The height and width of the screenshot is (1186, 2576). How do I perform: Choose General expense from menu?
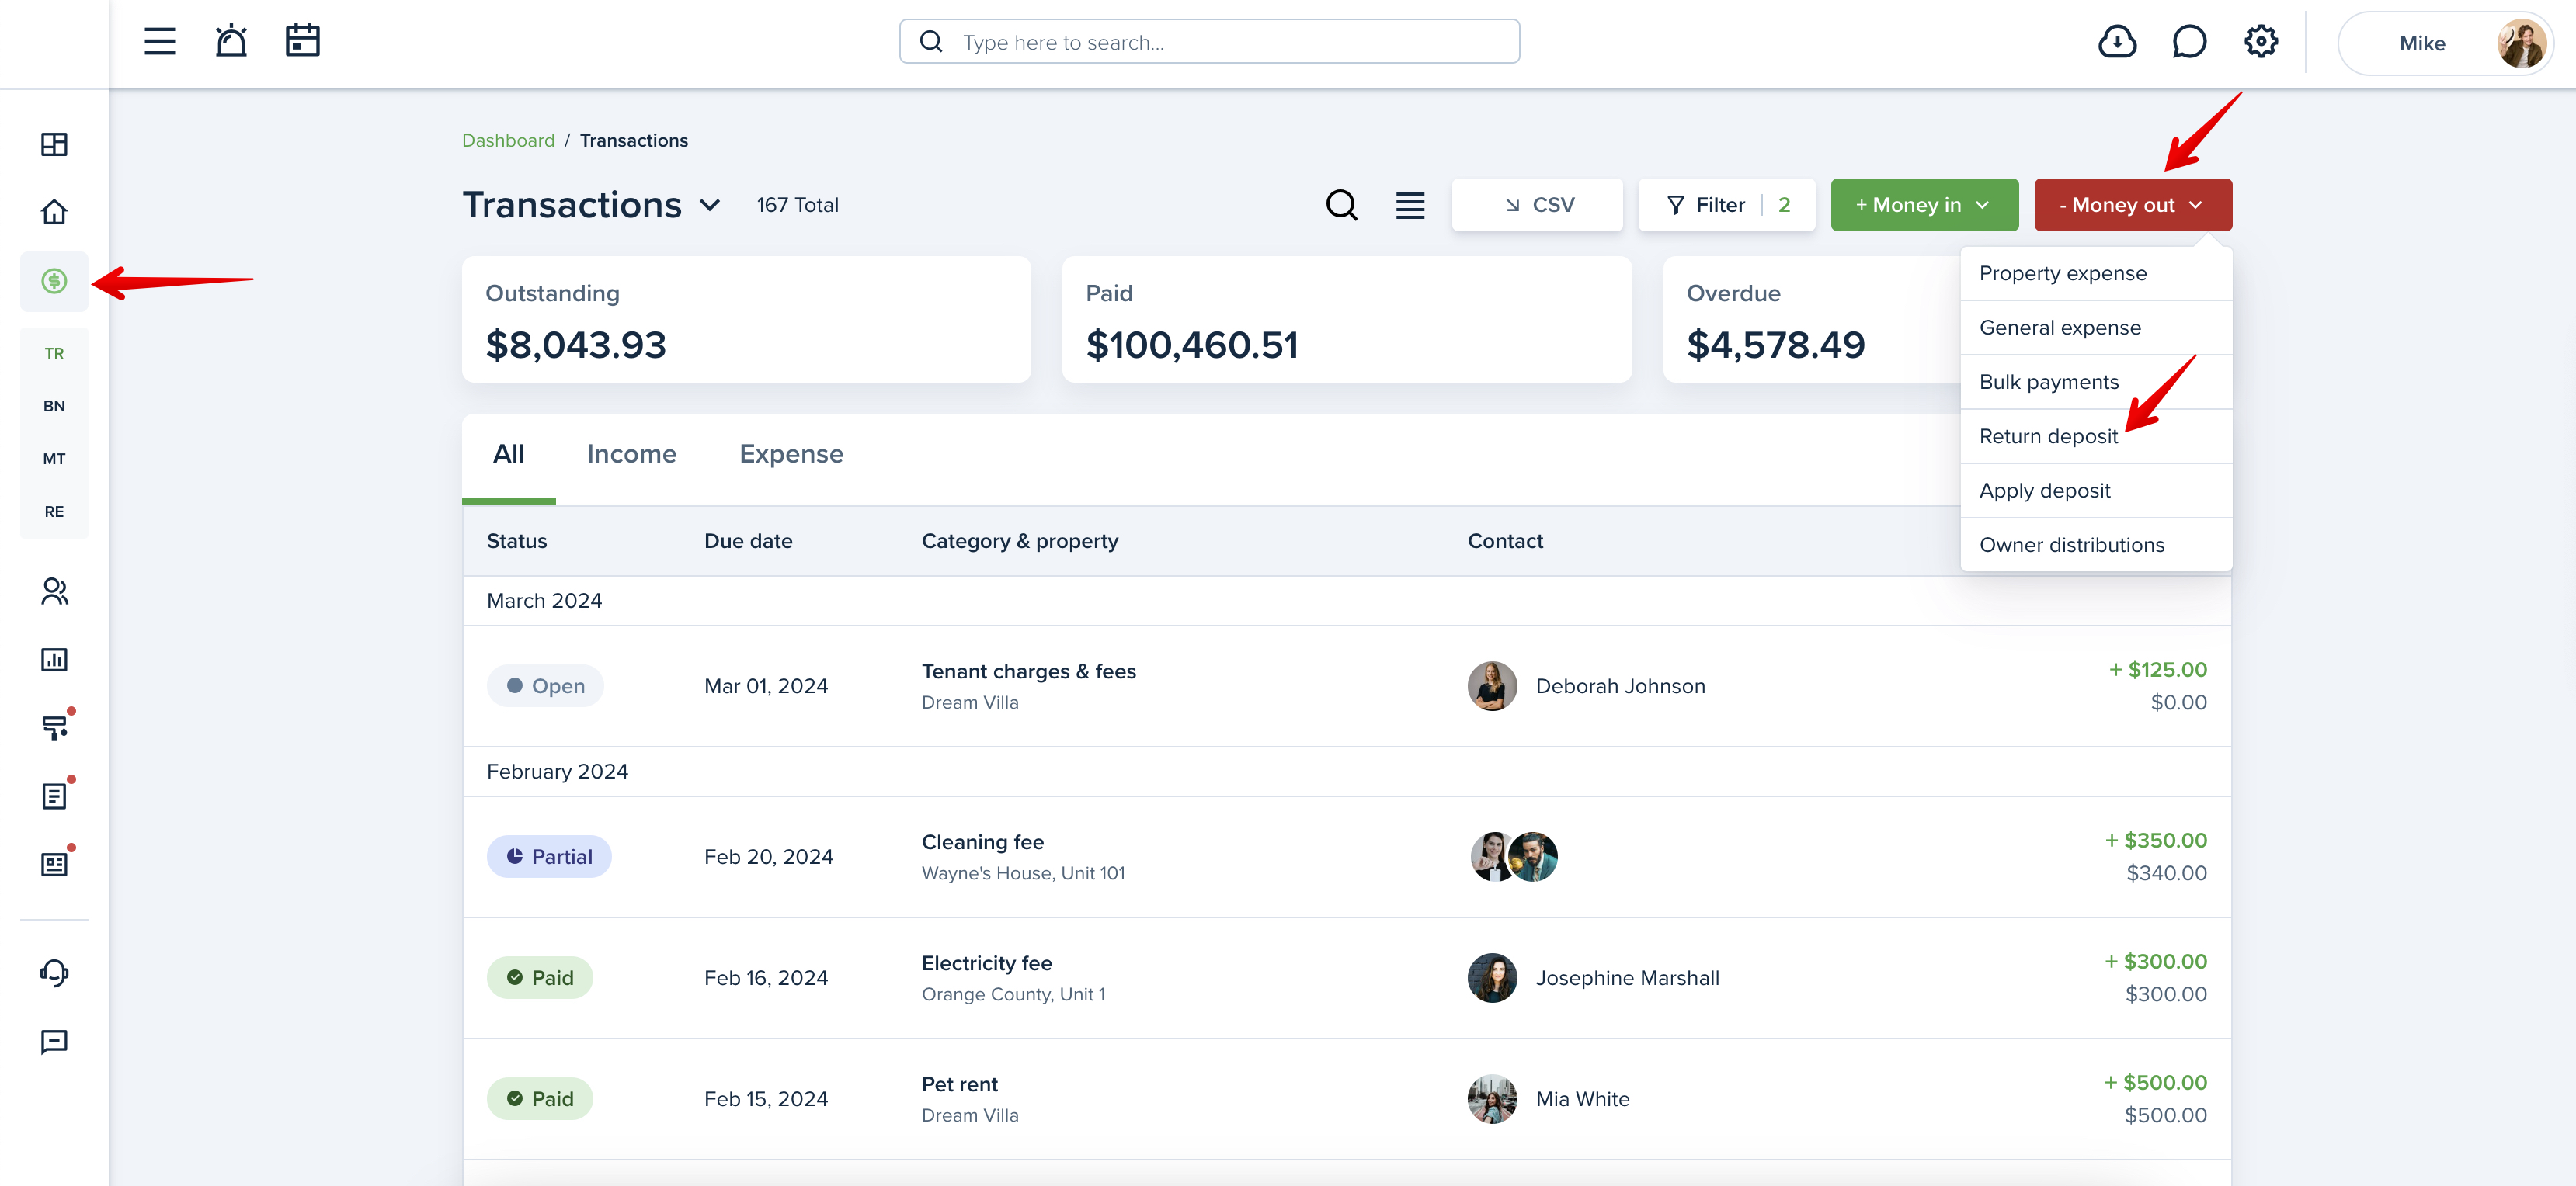(x=2096, y=328)
